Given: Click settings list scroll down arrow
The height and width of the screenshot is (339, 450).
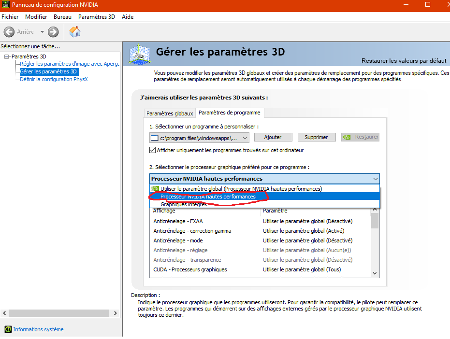Looking at the screenshot, I should [375, 273].
